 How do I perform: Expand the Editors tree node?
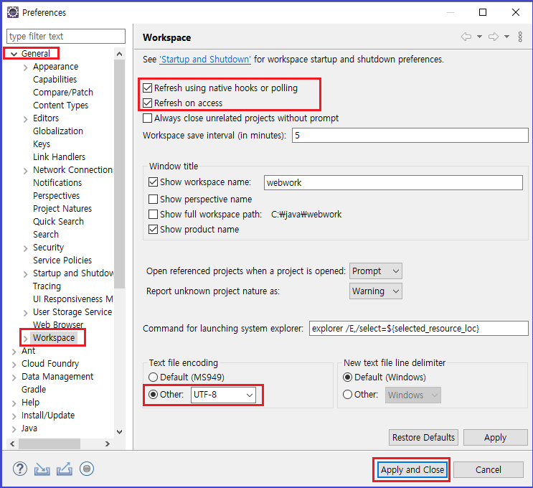(26, 119)
